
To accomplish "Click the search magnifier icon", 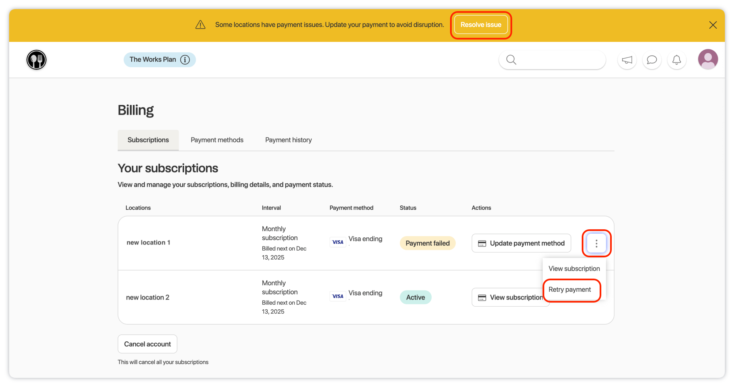I will pyautogui.click(x=511, y=60).
